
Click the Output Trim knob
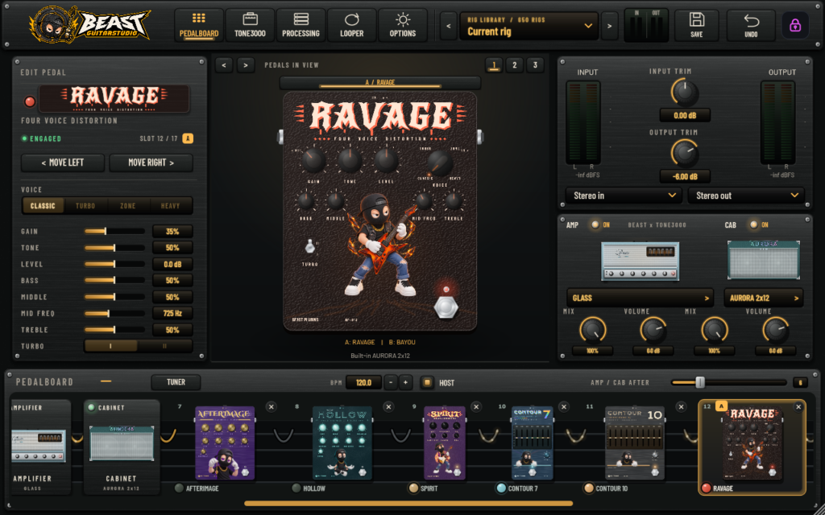685,154
